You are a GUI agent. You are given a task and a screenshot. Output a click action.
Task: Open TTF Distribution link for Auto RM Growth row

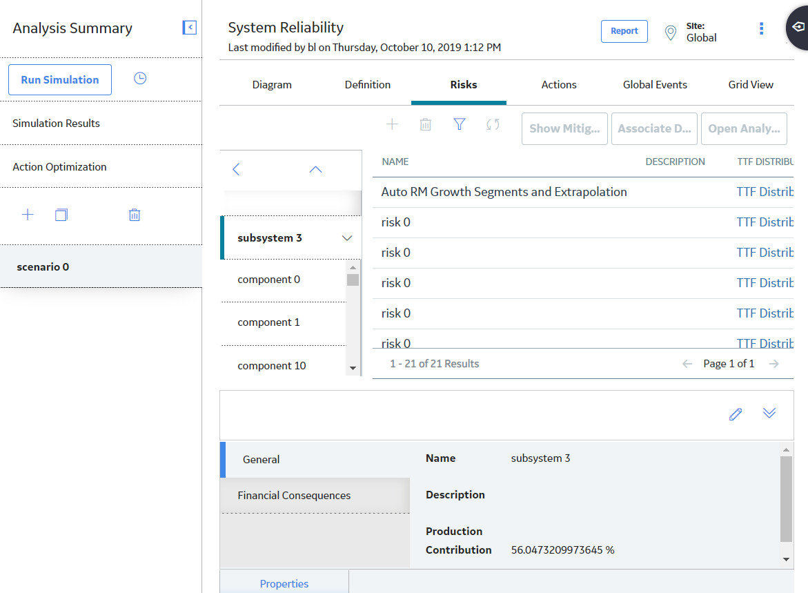[x=765, y=192]
